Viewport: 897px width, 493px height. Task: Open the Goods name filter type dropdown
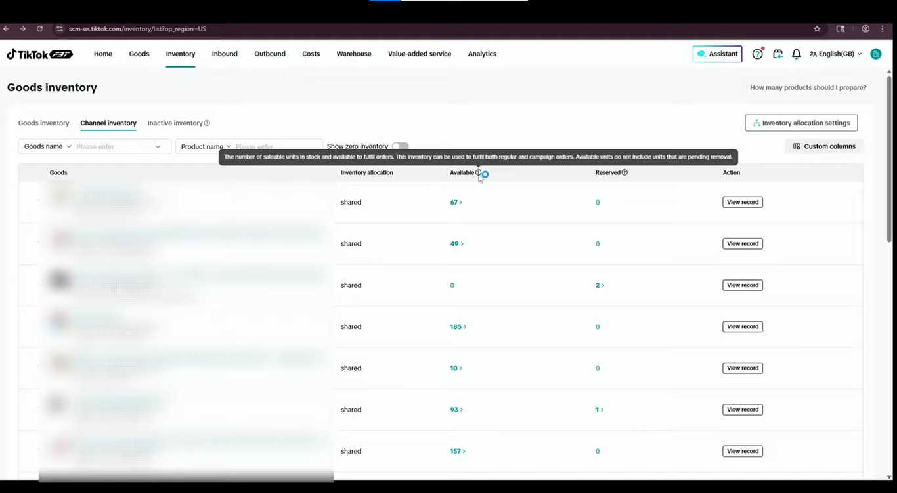coord(48,146)
